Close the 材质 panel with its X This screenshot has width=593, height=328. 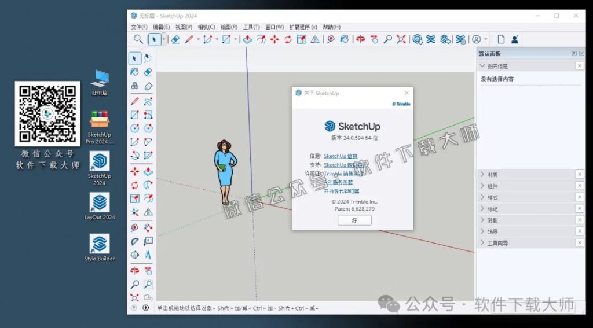579,174
